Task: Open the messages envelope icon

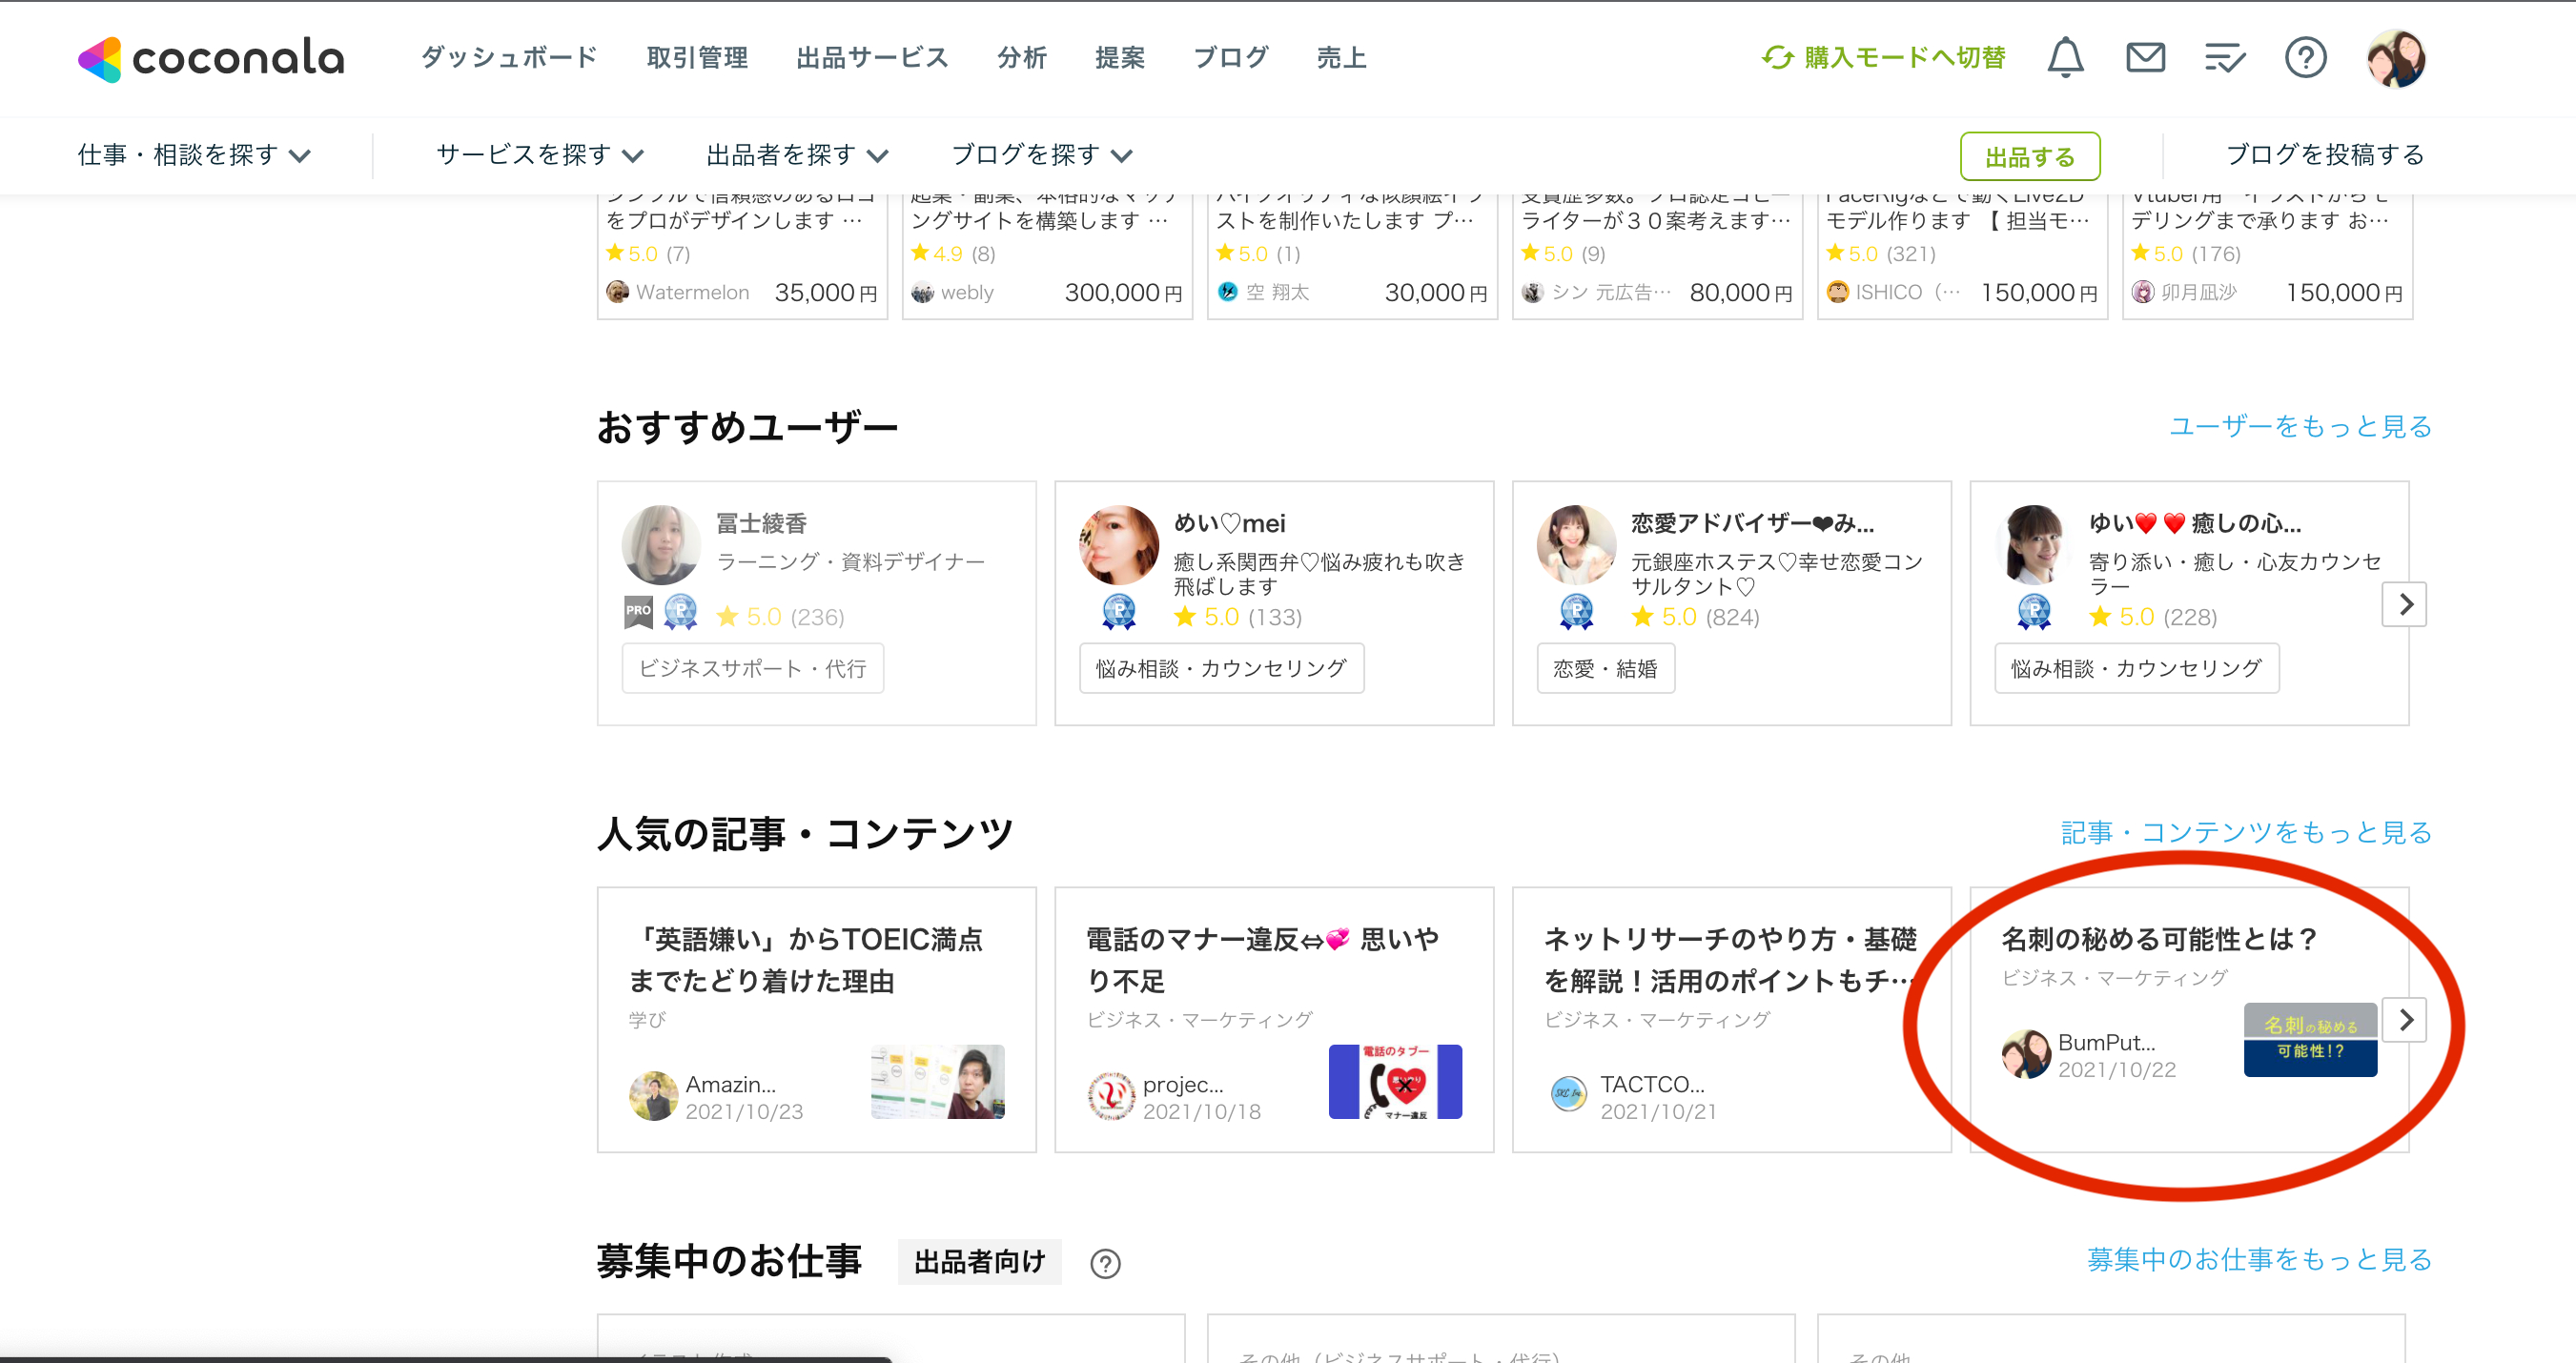Action: point(2145,57)
